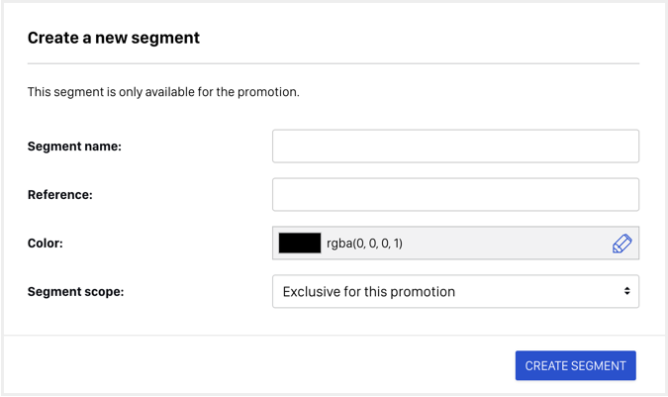Select the black color swatch
668x397 pixels.
(300, 243)
